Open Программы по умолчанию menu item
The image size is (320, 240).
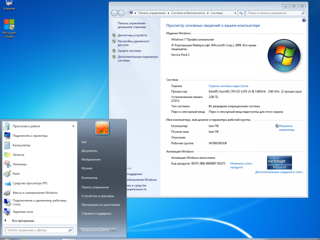tap(101, 205)
